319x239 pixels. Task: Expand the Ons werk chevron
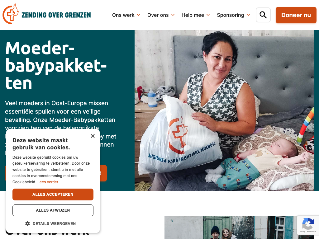[x=139, y=15]
